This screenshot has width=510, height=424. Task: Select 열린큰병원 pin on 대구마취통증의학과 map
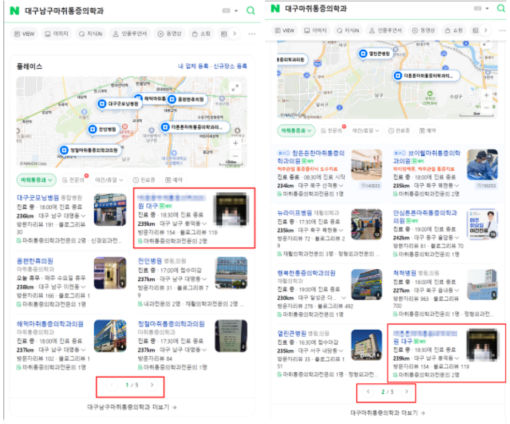click(x=376, y=53)
